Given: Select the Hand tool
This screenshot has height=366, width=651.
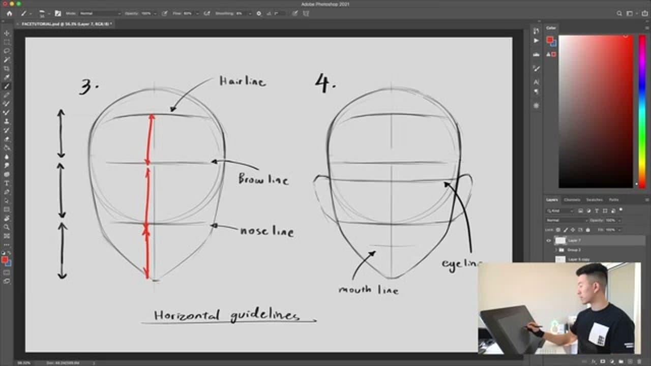Looking at the screenshot, I should coord(7,219).
